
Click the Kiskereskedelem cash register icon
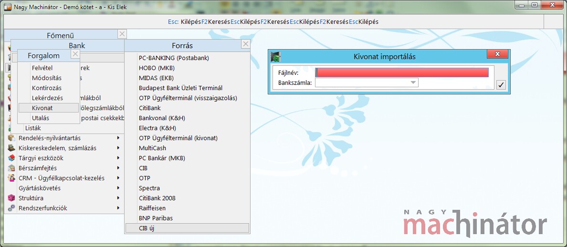click(x=11, y=148)
